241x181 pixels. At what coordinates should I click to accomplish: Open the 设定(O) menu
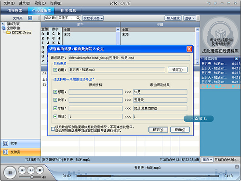click(x=40, y=3)
